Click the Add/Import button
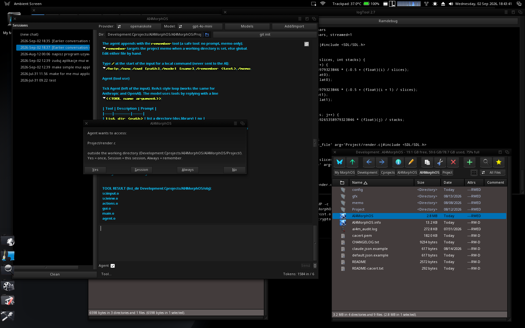 tap(294, 26)
